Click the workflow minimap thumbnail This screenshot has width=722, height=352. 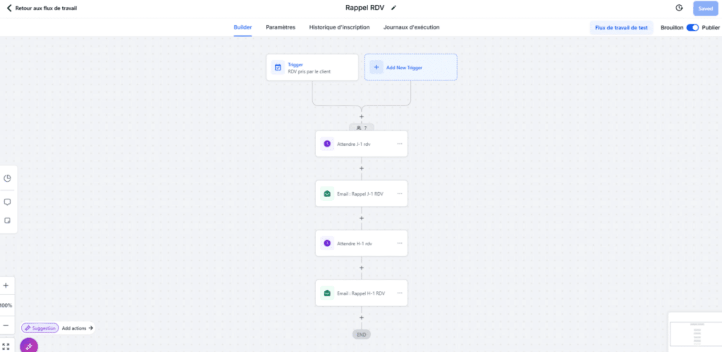point(696,333)
